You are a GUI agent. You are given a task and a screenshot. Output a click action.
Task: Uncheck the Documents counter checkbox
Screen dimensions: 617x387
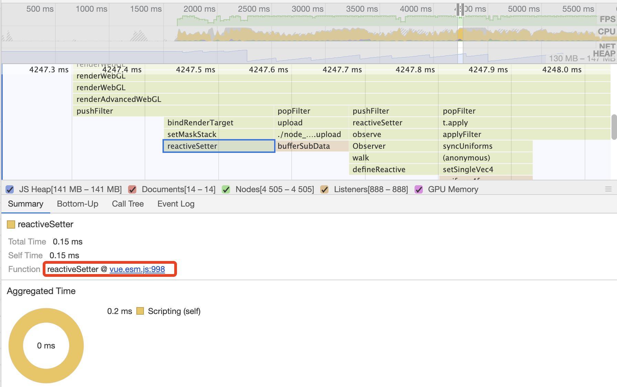[132, 189]
